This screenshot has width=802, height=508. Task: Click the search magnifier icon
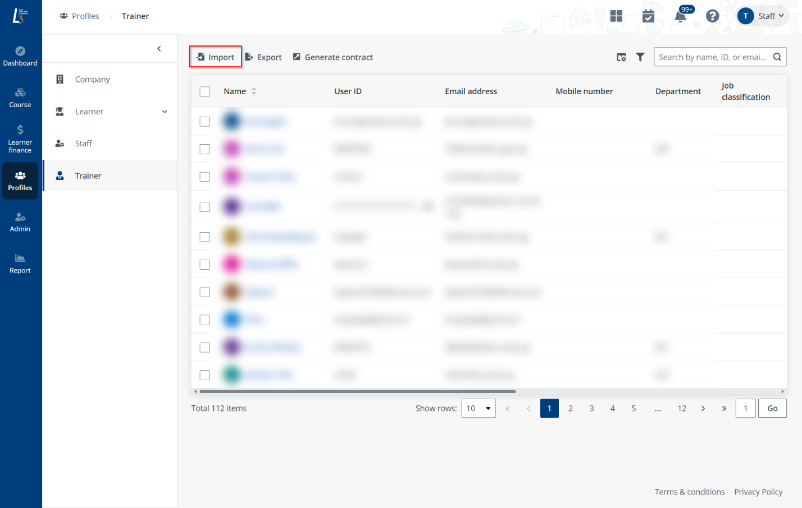[x=777, y=57]
